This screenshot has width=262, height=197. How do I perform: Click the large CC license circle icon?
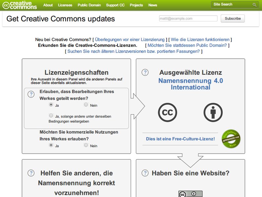pos(167,112)
